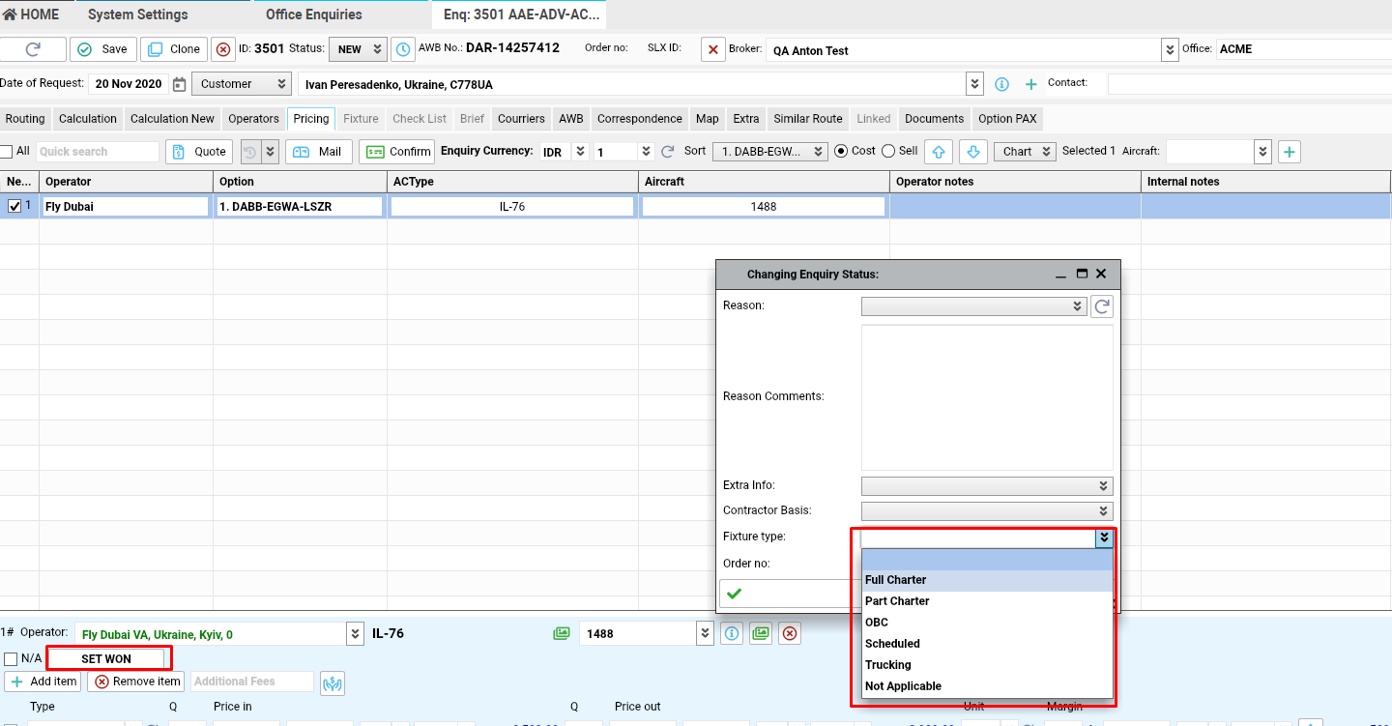Select the Sell radio button

886,151
